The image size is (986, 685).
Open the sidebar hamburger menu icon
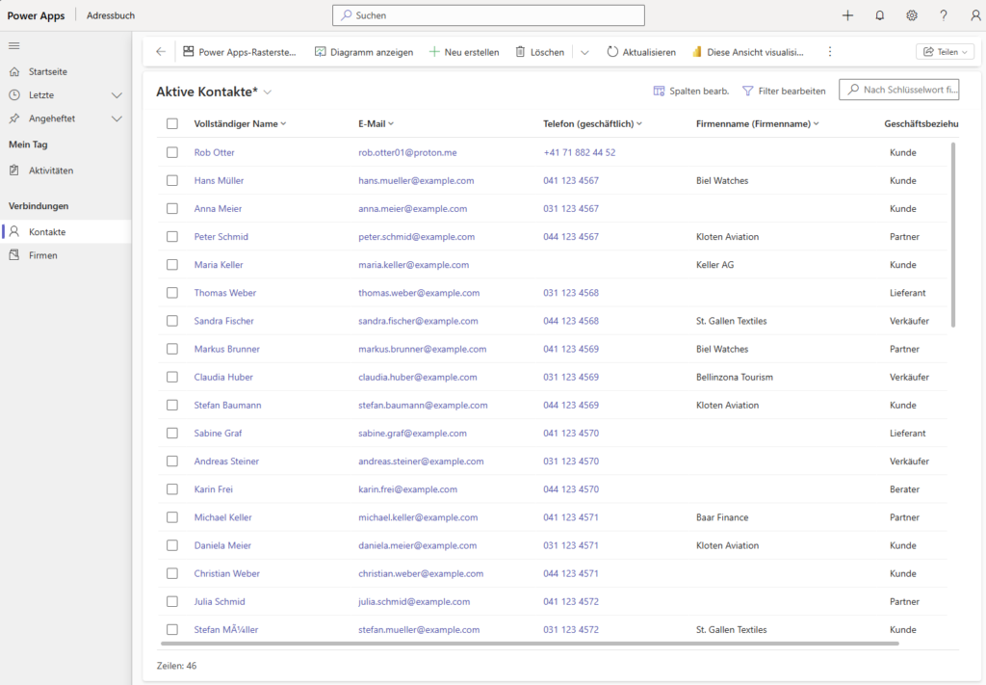pyautogui.click(x=13, y=45)
